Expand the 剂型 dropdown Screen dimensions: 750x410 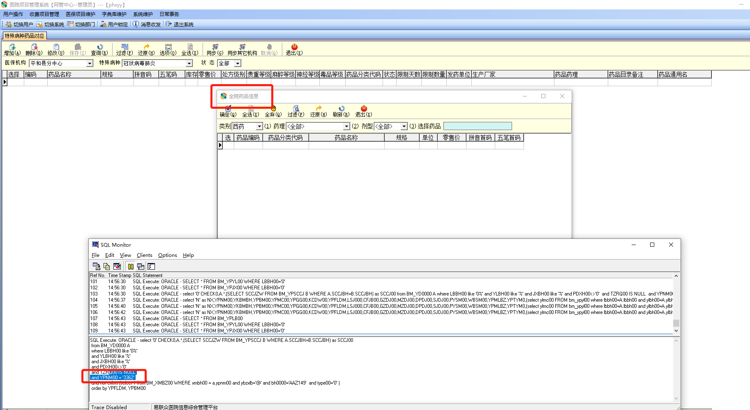[404, 126]
